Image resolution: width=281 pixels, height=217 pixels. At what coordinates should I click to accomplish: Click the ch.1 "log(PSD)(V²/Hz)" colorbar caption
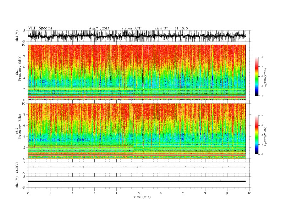pos(266,77)
